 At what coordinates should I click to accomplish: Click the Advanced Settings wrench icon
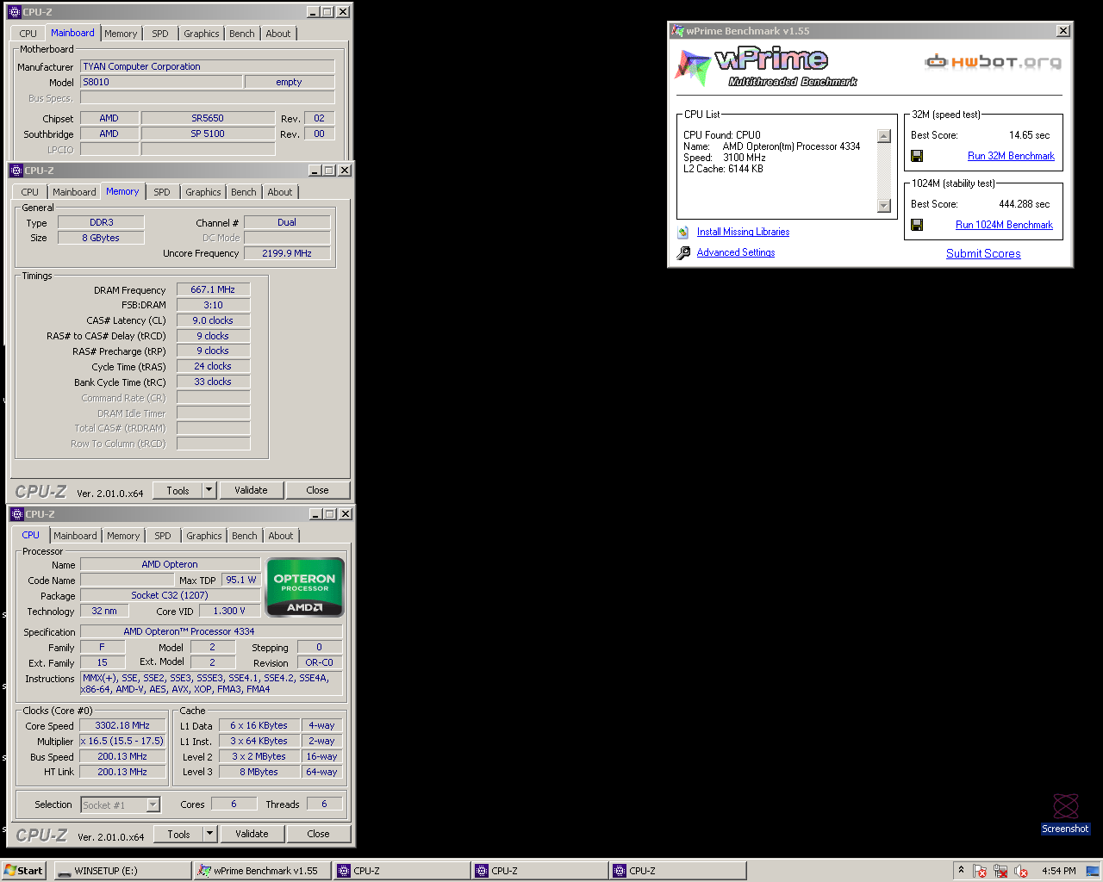pos(683,252)
